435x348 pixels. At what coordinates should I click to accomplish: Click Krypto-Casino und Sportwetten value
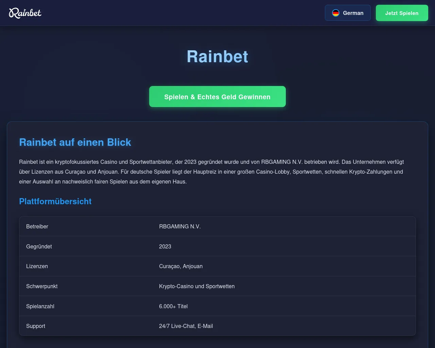coord(197,286)
